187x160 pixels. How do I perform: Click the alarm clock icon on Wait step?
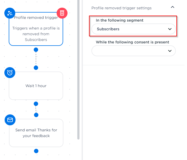(x=10, y=73)
